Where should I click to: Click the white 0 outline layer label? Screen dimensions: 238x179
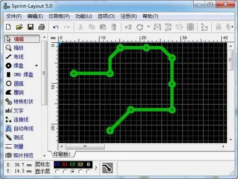pyautogui.click(x=89, y=165)
